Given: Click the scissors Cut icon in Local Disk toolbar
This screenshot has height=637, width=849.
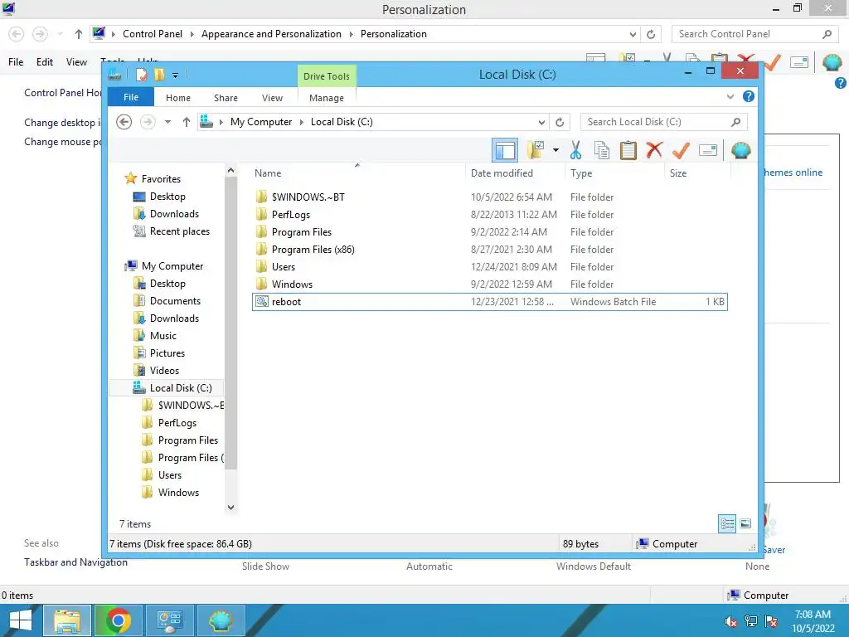Looking at the screenshot, I should tap(575, 150).
